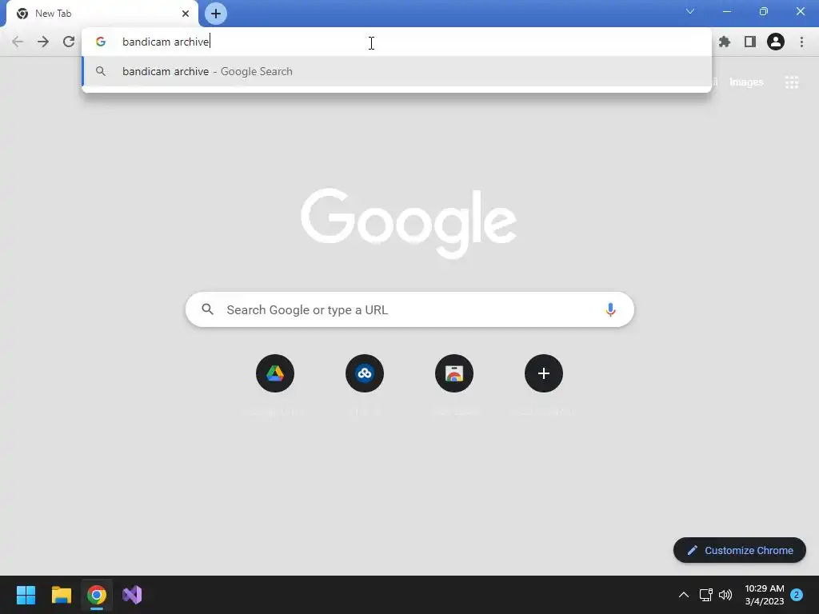Start voice search with microphone icon
Viewport: 819px width, 614px height.
tap(610, 309)
